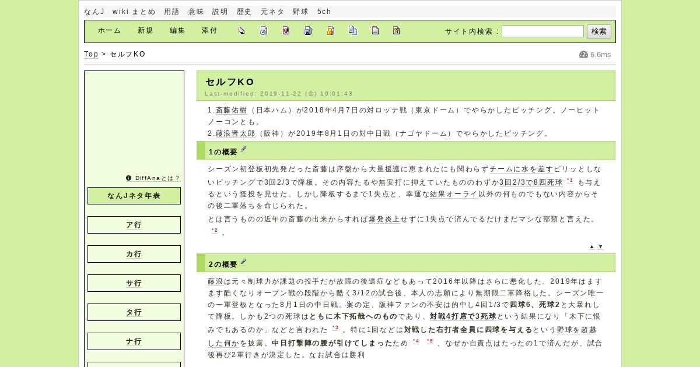
Task: Open the チームに水を差す link
Action: click(521, 169)
